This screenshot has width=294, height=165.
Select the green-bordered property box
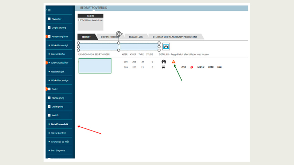pyautogui.click(x=95, y=66)
